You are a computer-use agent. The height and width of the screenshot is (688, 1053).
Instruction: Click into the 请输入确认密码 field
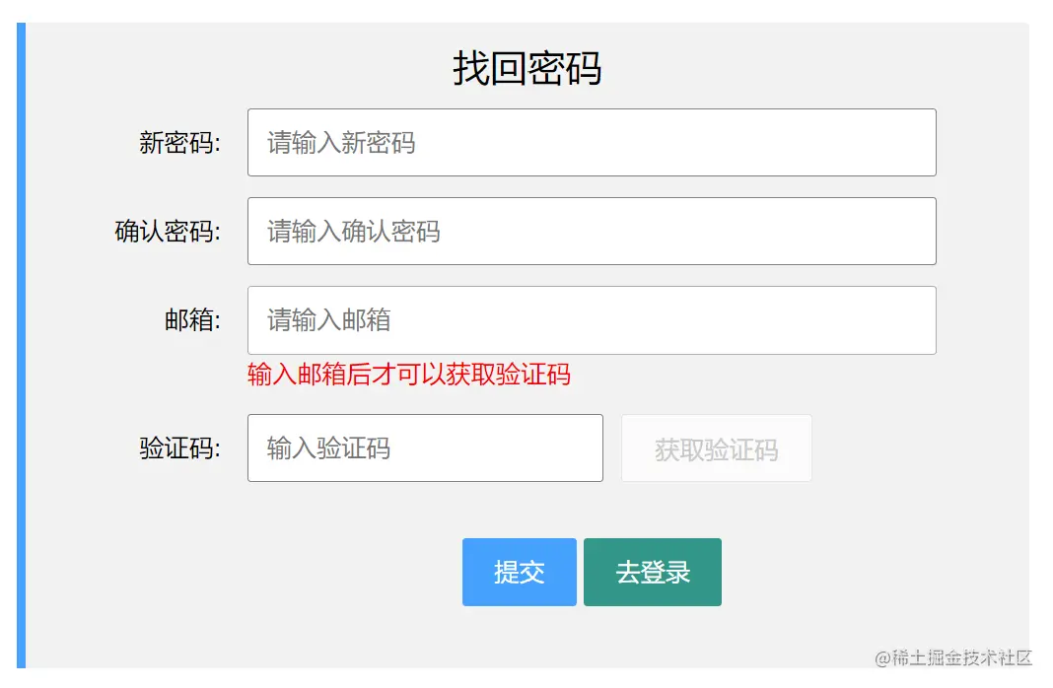tap(592, 231)
